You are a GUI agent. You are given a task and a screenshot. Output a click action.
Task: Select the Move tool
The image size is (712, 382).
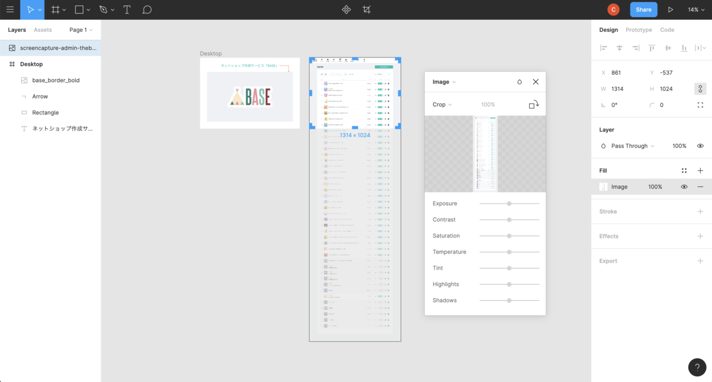click(x=31, y=9)
